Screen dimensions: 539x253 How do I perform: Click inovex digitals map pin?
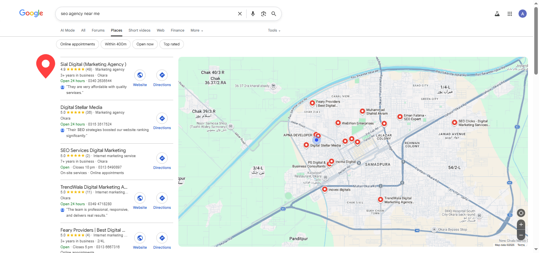tap(324, 189)
